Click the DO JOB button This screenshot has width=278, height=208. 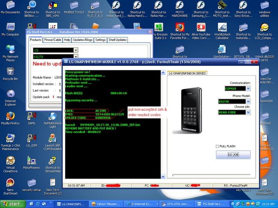(233, 155)
